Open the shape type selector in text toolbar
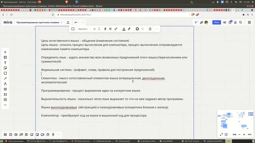The height and width of the screenshot is (143, 255). pyautogui.click(x=73, y=29)
